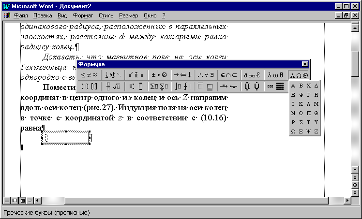The image size is (362, 219).
Task: Insert capital Nu from Greek palette
Action: click(293, 113)
